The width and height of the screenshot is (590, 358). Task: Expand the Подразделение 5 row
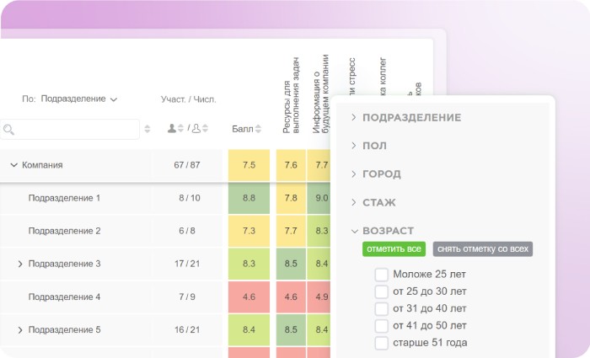coord(20,330)
